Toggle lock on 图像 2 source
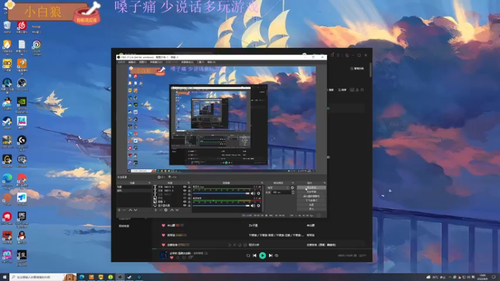This screenshot has height=281, width=500. coord(189,202)
